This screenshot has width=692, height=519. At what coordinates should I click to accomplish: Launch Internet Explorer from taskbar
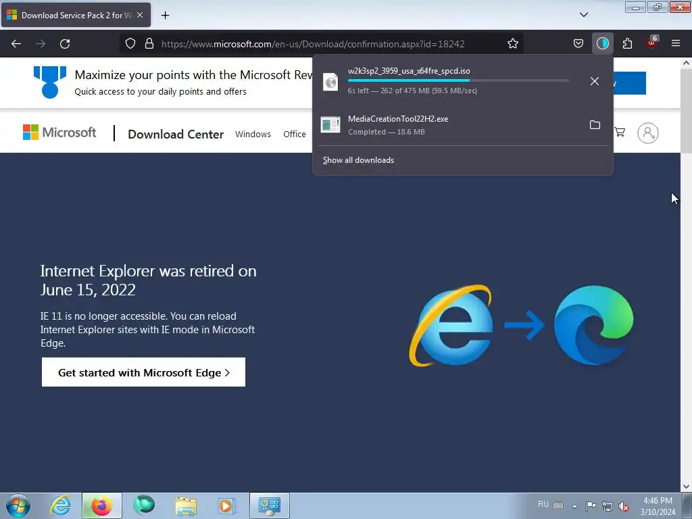[60, 505]
